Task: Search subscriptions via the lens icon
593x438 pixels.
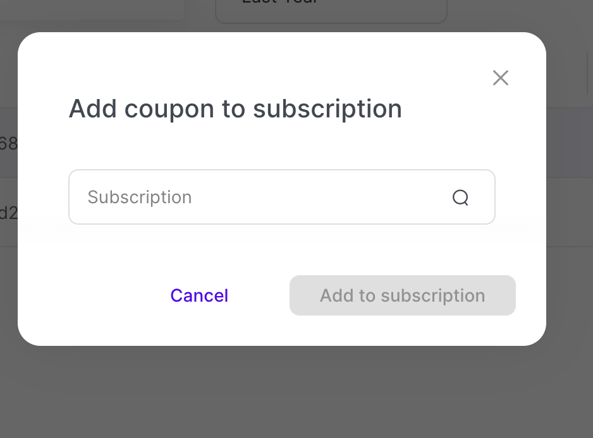Action: [460, 198]
